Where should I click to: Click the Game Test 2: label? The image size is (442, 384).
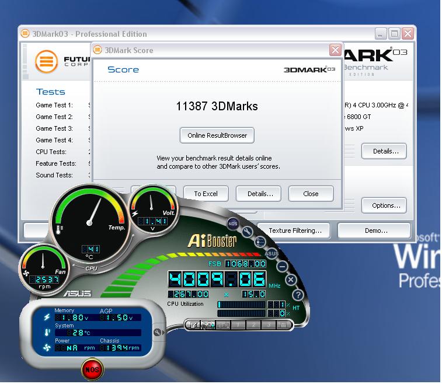54,117
